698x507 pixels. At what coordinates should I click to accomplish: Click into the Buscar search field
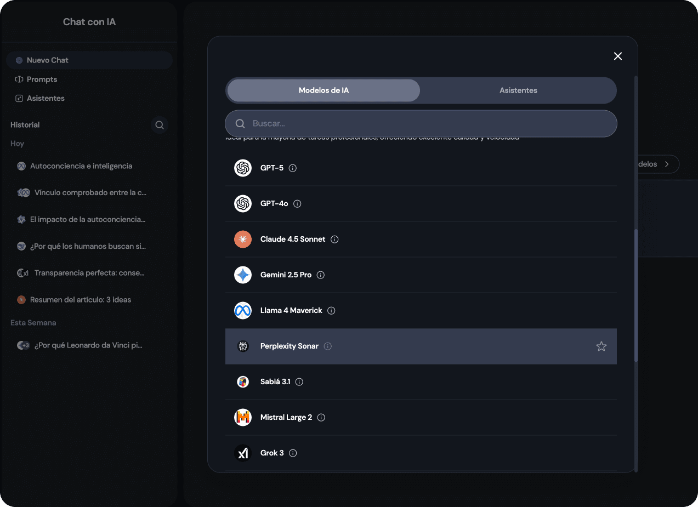click(421, 124)
